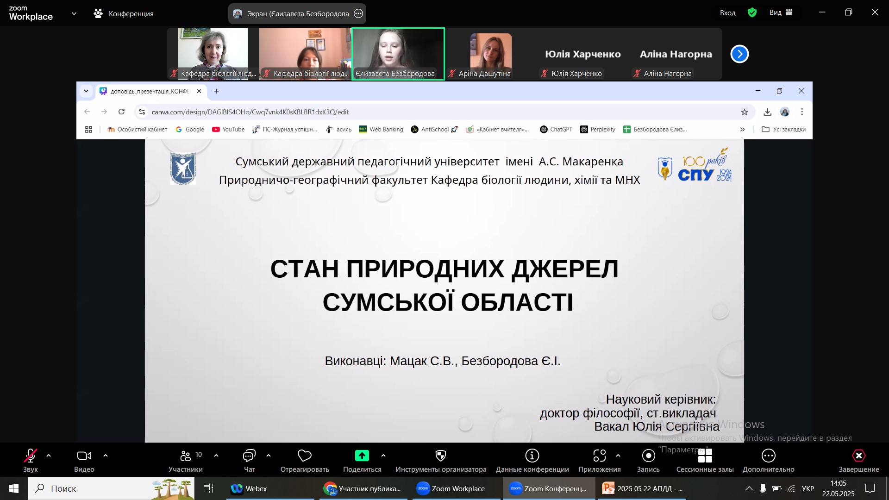Click the React heart icon
The height and width of the screenshot is (500, 889).
(x=304, y=456)
